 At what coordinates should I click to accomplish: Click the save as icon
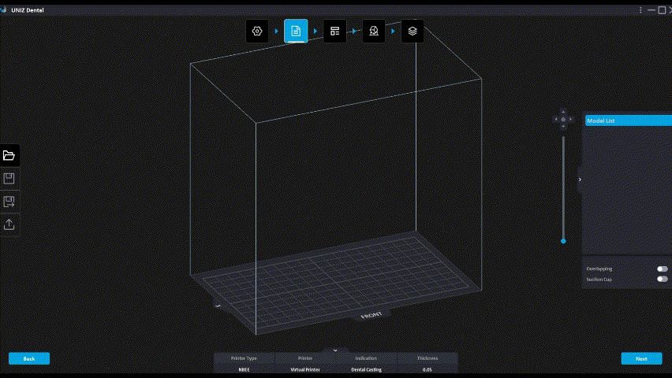click(9, 202)
